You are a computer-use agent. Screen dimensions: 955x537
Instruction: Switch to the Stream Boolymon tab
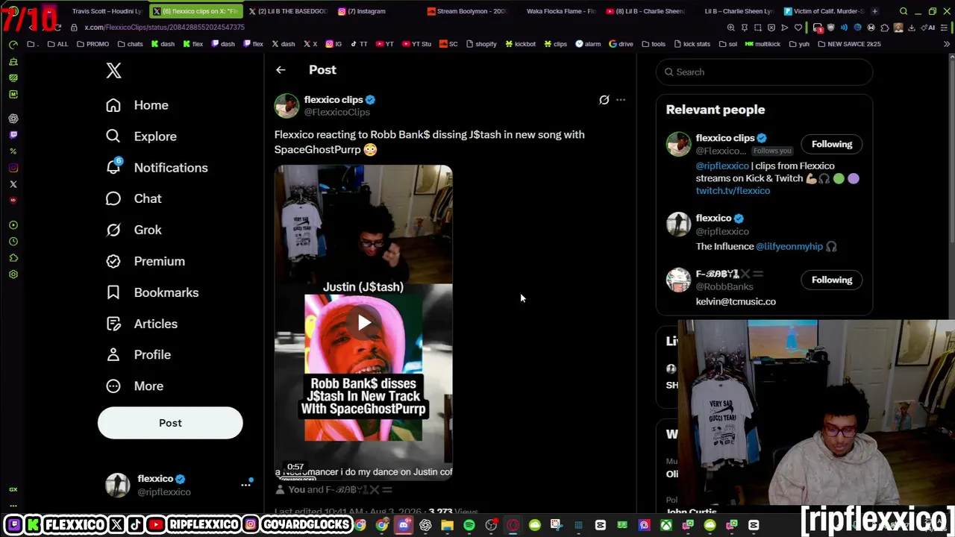point(466,11)
